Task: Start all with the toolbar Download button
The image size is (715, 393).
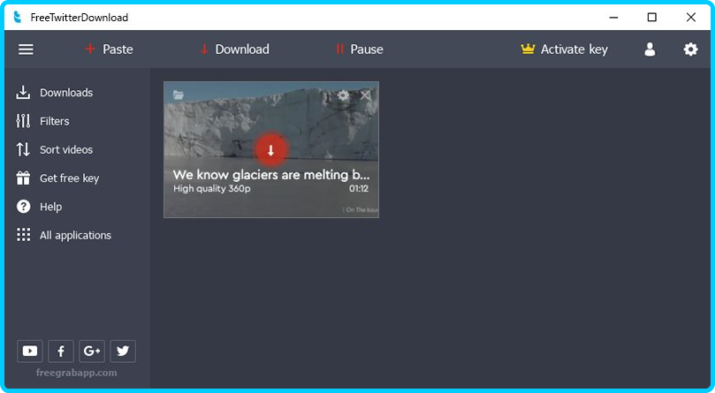Action: click(x=235, y=49)
